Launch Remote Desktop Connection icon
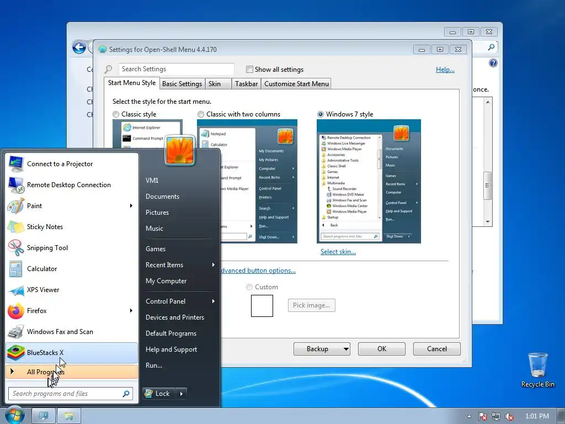The width and height of the screenshot is (565, 424). tap(16, 185)
